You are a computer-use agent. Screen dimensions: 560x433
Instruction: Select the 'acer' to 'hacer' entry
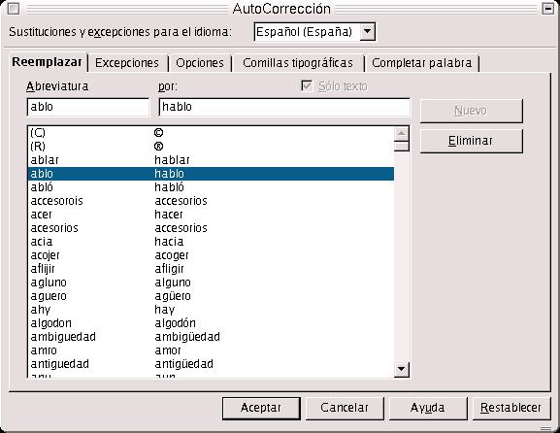click(211, 215)
